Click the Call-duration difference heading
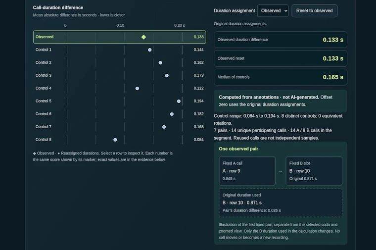 coord(58,8)
